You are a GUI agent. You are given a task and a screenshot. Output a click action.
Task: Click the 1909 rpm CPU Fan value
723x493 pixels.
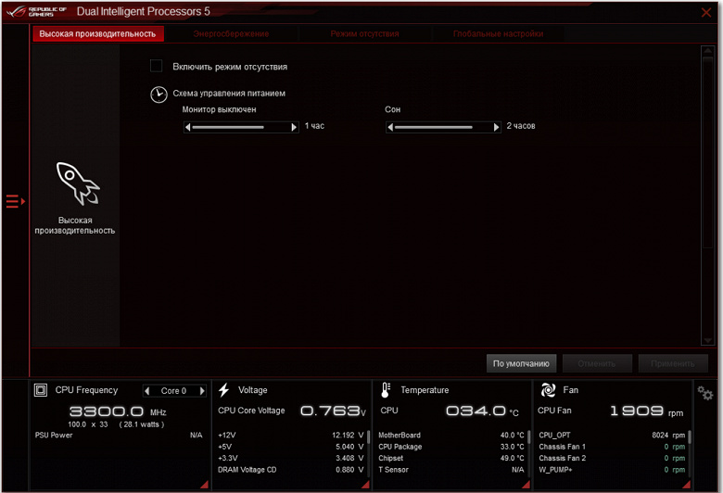(x=646, y=411)
